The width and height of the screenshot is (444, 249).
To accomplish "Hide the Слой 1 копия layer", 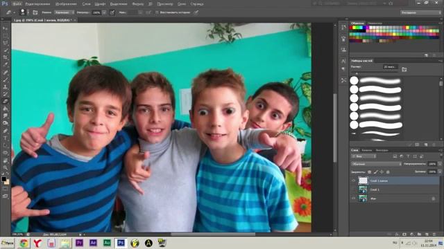I will [353, 181].
